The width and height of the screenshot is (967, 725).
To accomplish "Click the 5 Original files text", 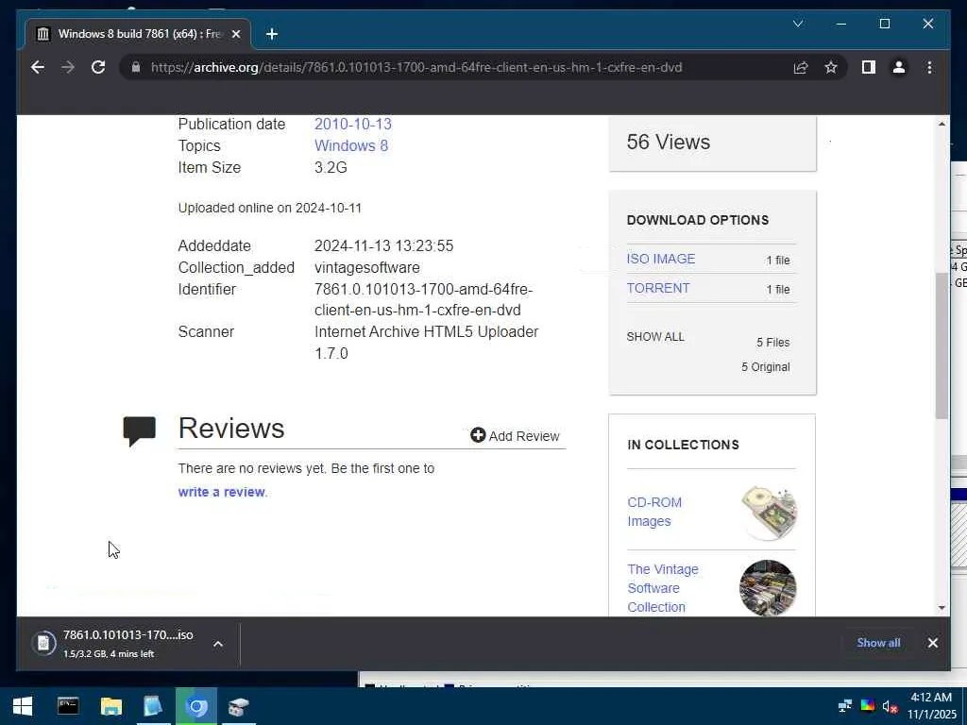I will click(x=765, y=367).
